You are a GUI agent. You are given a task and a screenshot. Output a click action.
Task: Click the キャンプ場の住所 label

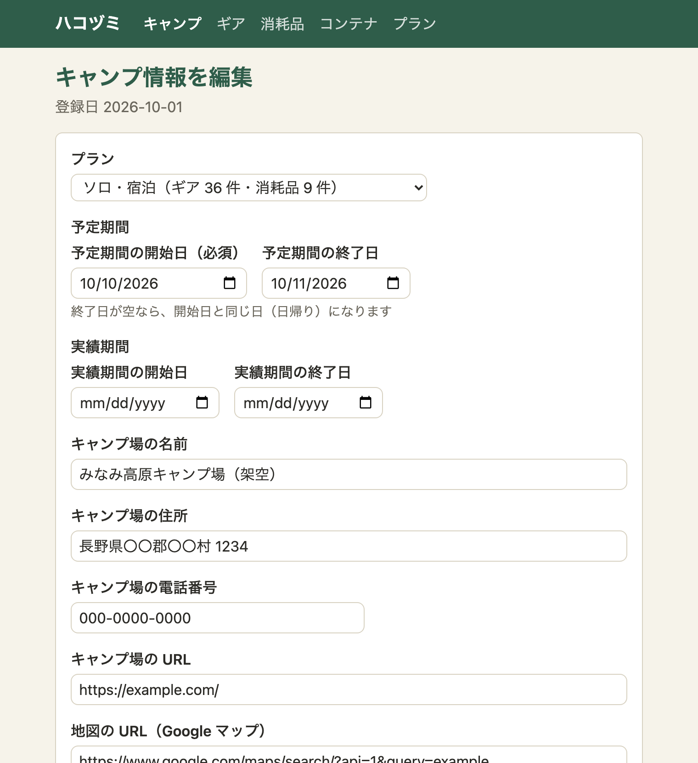pyautogui.click(x=129, y=516)
